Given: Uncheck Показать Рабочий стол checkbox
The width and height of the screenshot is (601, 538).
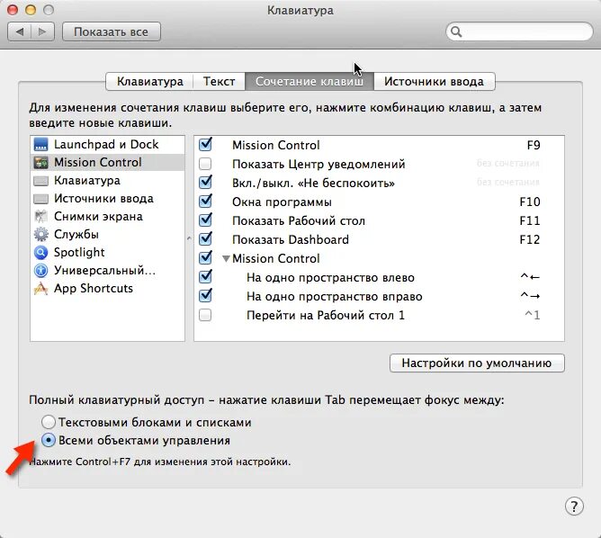Looking at the screenshot, I should 205,220.
